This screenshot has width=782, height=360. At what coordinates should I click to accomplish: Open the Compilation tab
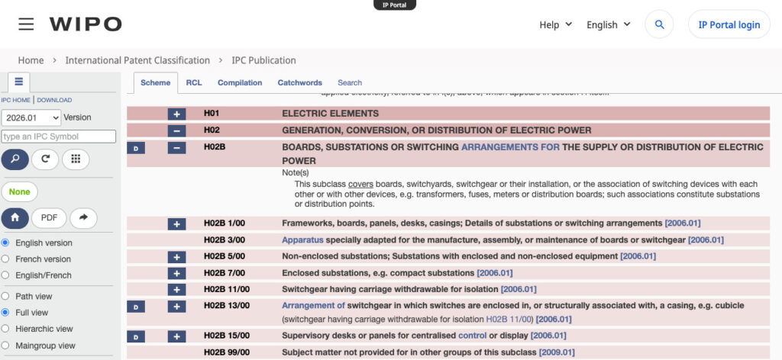pos(239,82)
